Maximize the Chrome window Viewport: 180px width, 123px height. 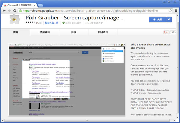click(169, 2)
